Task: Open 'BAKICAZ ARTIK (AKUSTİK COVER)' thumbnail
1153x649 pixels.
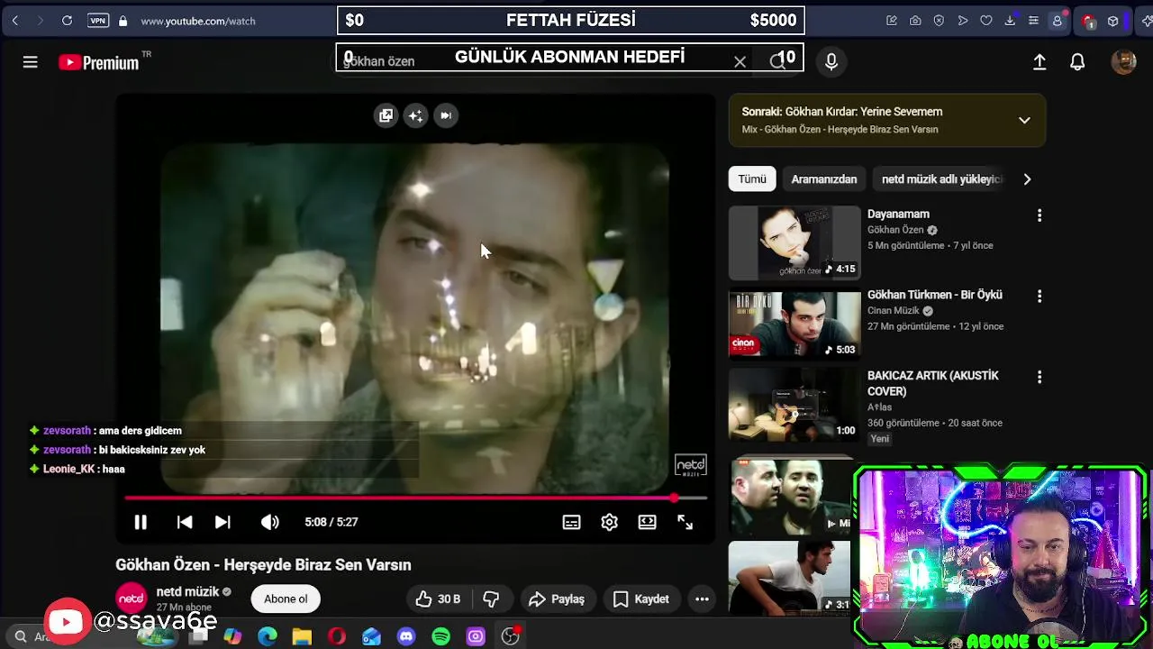Action: 794,404
